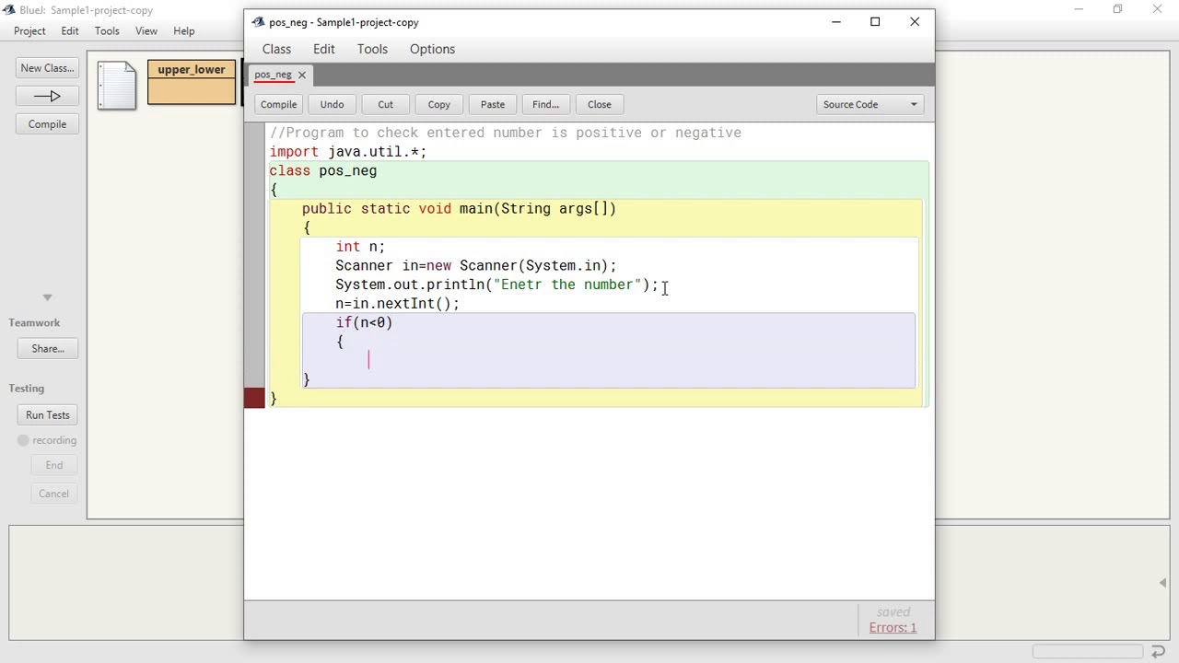Click the Cancel recording button
The image size is (1179, 663).
point(53,494)
